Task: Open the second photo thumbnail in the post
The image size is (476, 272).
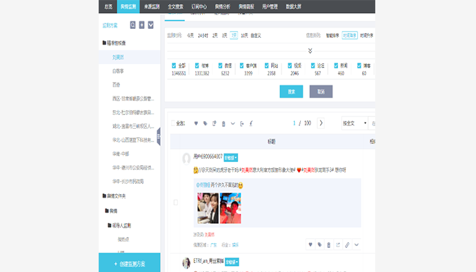Action: point(230,208)
